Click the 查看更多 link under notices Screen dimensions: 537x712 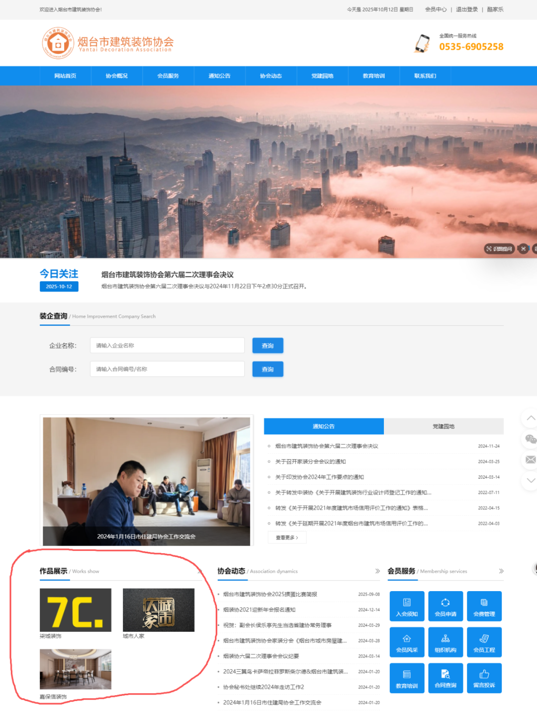(x=287, y=537)
